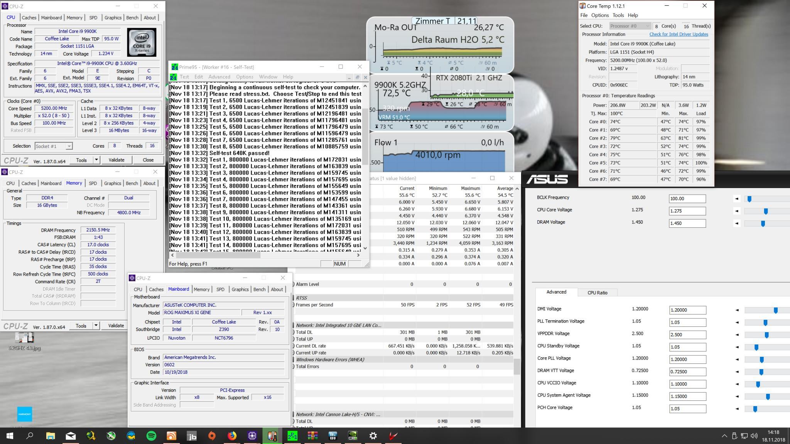This screenshot has width=790, height=444.
Task: Show hidden system tray icons
Action: (x=724, y=436)
